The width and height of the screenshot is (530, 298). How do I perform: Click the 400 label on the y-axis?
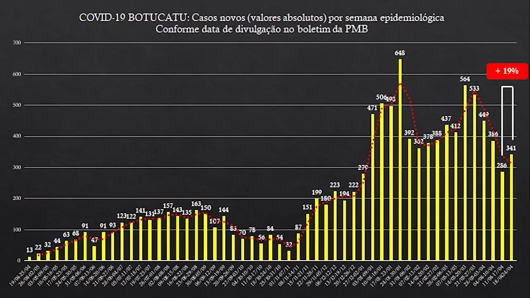17,136
